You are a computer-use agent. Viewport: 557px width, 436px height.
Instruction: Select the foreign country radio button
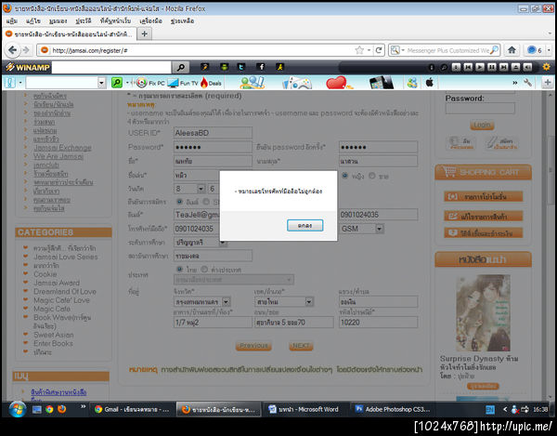point(204,270)
